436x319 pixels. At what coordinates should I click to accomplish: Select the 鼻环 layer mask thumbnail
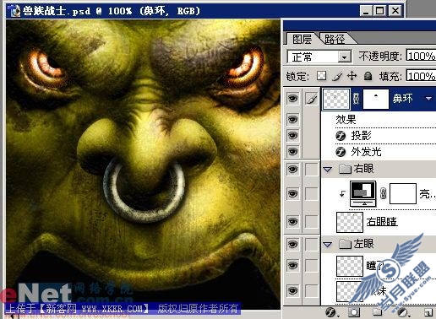pyautogui.click(x=376, y=99)
